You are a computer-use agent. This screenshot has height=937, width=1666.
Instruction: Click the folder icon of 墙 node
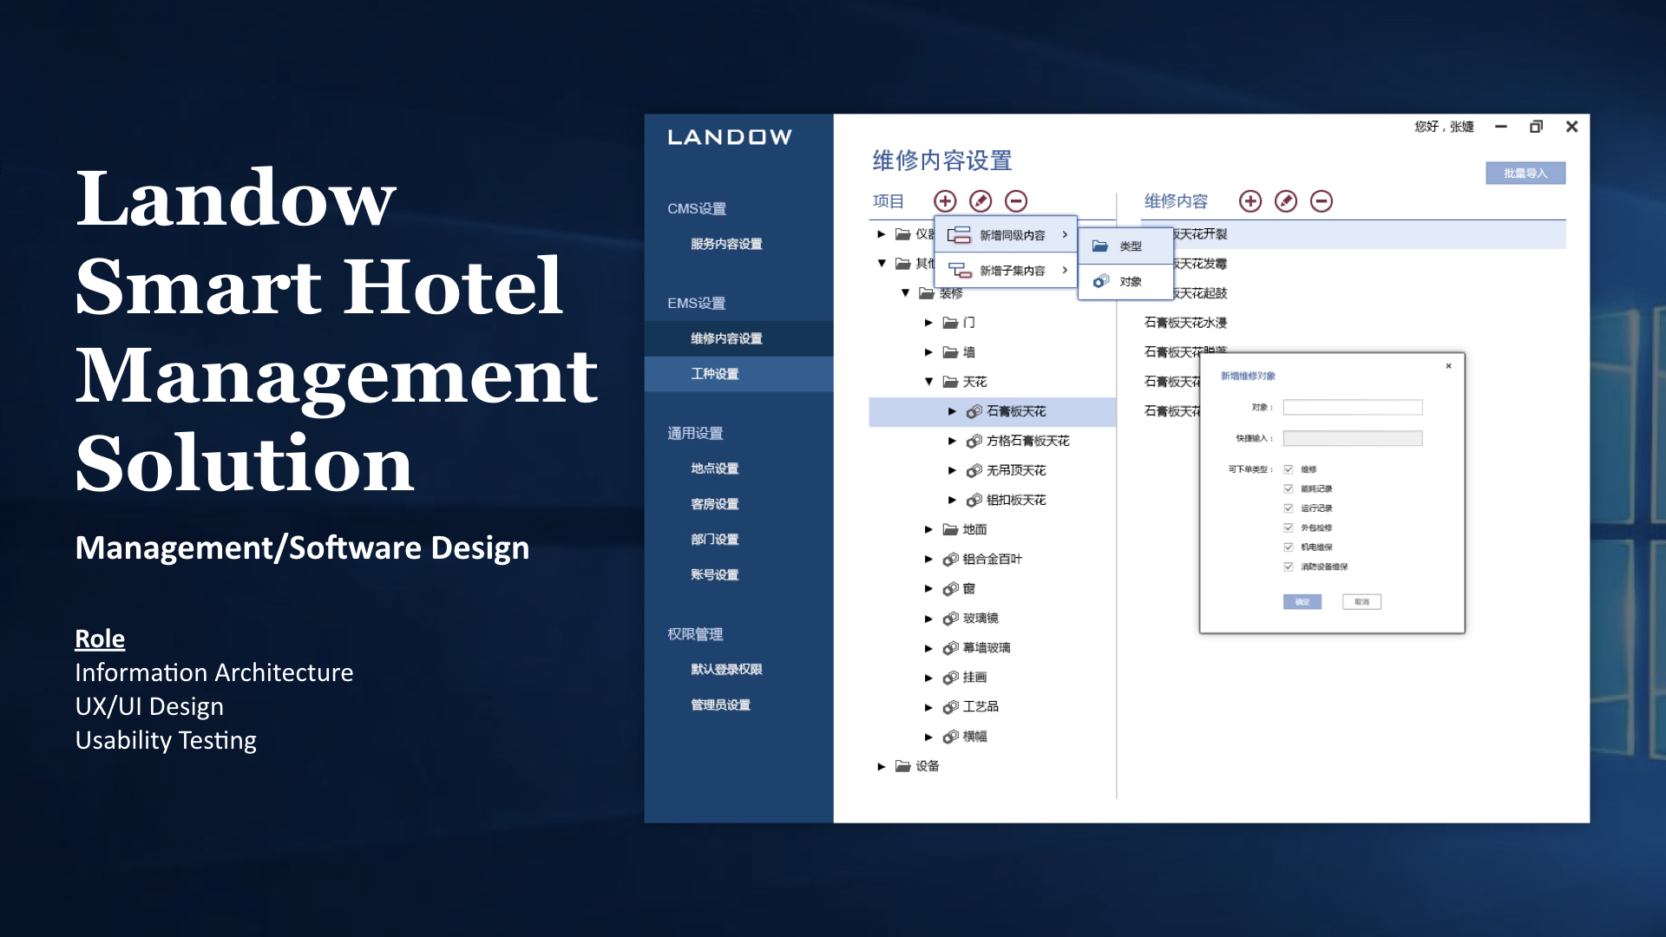pyautogui.click(x=950, y=352)
